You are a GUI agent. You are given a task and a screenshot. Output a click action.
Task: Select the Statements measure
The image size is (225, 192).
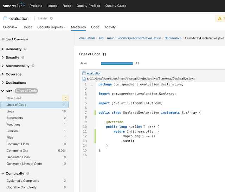[x=34, y=118]
